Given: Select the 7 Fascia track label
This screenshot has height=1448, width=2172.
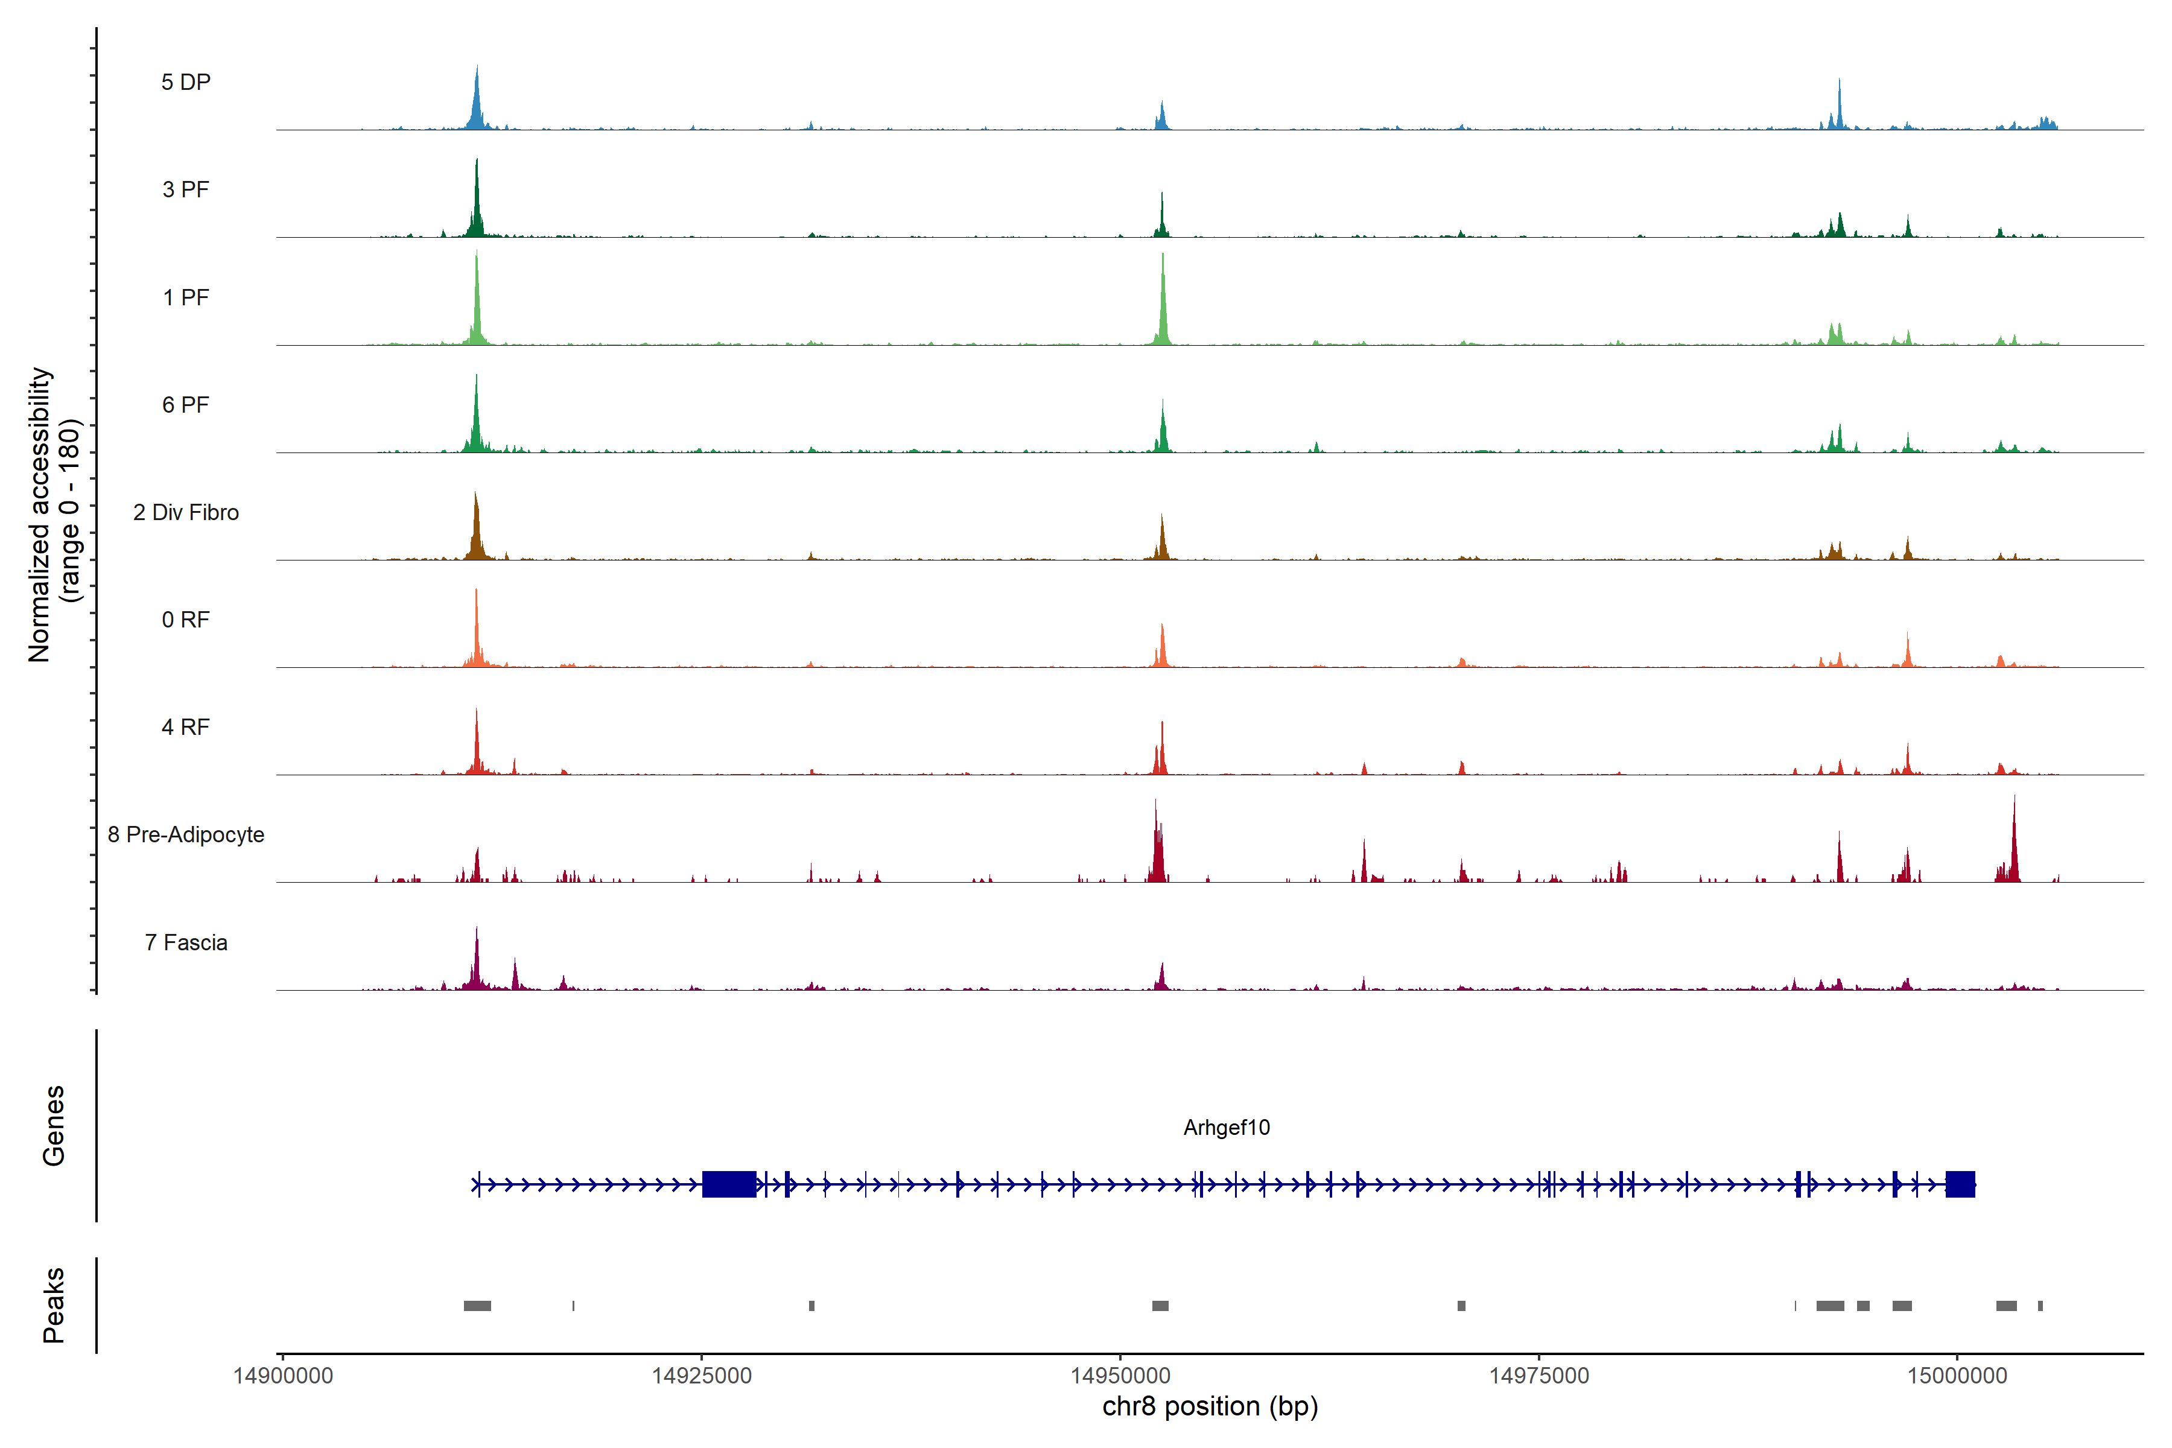Looking at the screenshot, I should [186, 942].
